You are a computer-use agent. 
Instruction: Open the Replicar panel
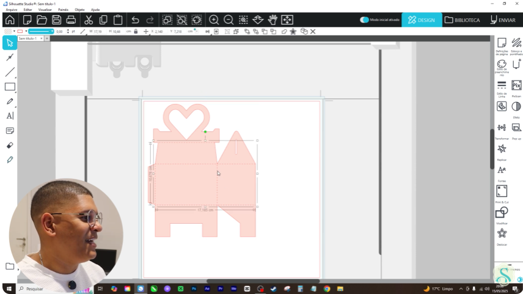502,152
